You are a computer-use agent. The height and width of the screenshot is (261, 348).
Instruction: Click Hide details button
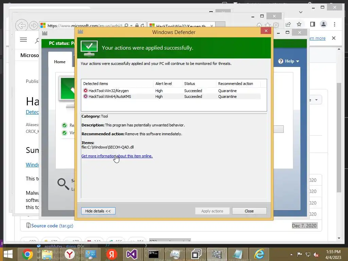tap(98, 211)
